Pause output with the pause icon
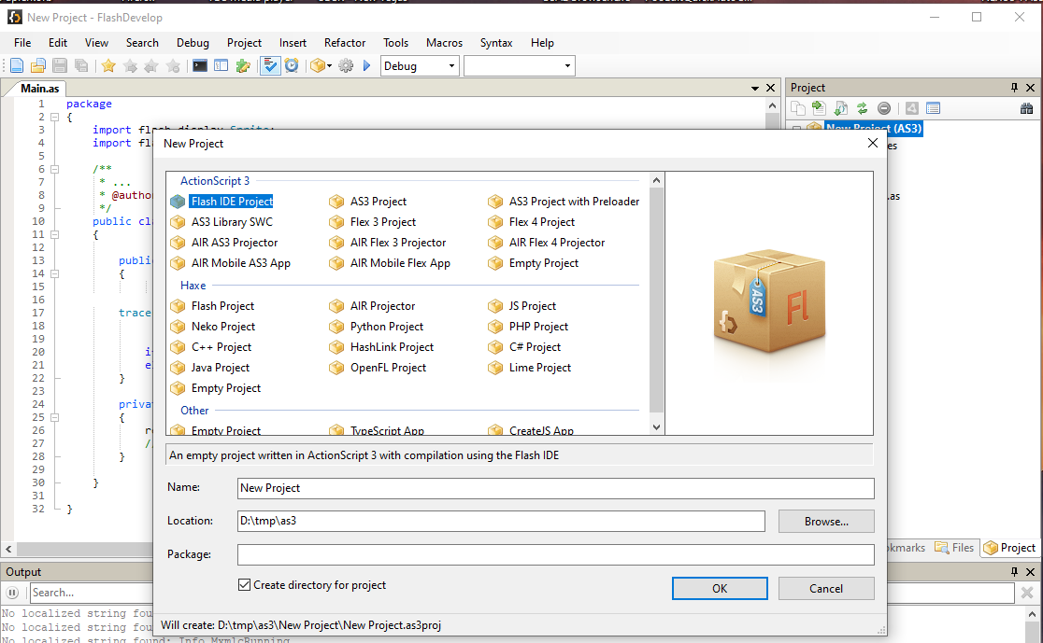 pos(13,593)
